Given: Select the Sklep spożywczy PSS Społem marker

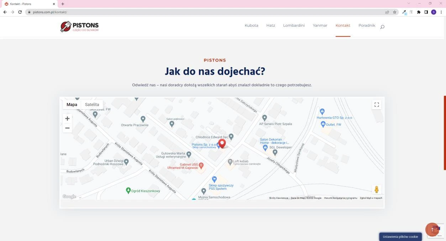Looking at the screenshot, I should 214,179.
